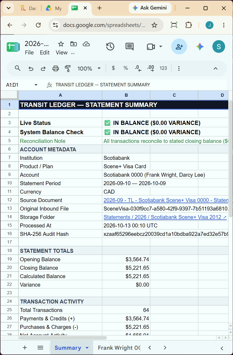The height and width of the screenshot is (355, 233).
Task: Format as currency dollar icon
Action: point(113,68)
